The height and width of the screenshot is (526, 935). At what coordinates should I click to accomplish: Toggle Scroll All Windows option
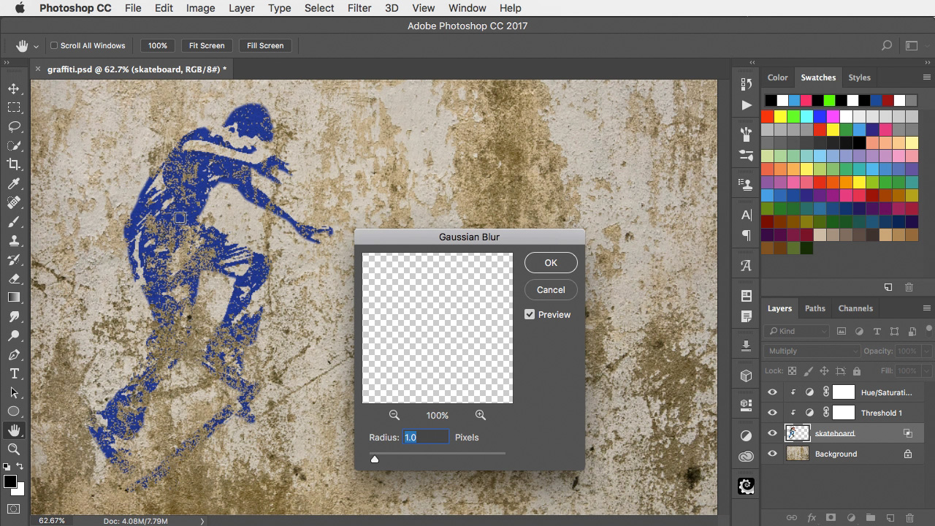(x=54, y=45)
